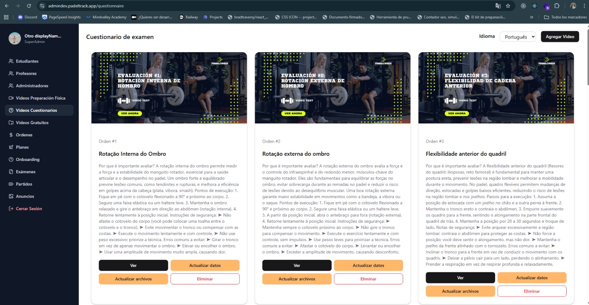This screenshot has width=589, height=305.
Task: Expand the hidden bookmarks chevron
Action: point(532,17)
